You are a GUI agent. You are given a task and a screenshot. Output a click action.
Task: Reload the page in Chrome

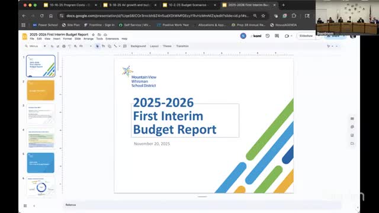pos(42,16)
